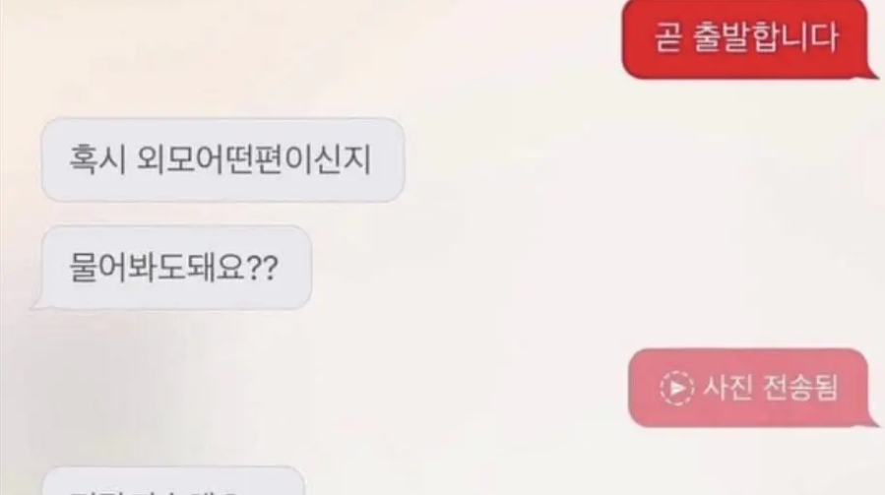
Task: Click the dashed circle around the play symbol
Action: click(676, 389)
